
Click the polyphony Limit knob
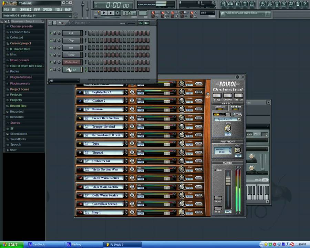(238, 150)
